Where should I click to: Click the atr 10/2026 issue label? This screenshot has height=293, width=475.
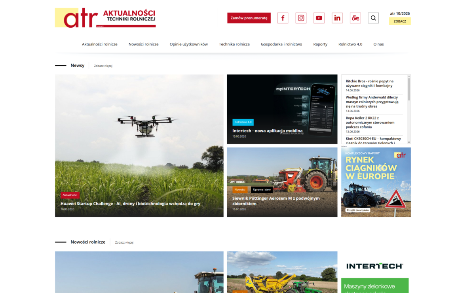coord(400,13)
